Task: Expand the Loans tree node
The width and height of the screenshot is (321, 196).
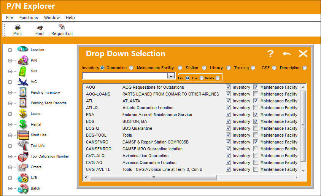Action: 10,114
